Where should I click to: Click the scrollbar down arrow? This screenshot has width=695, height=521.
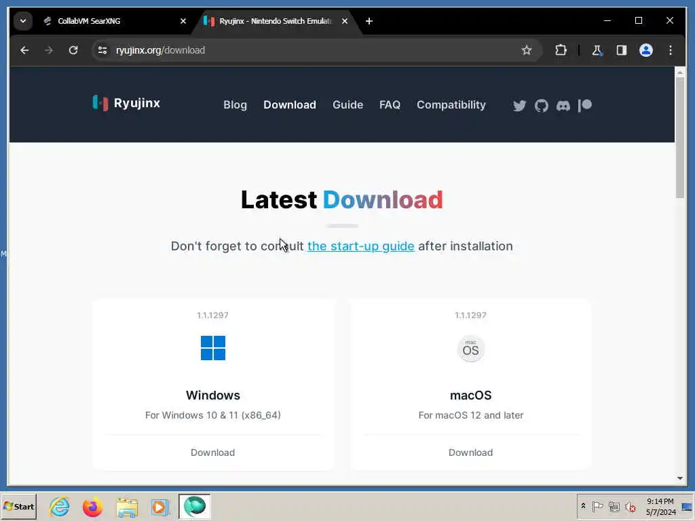(680, 478)
